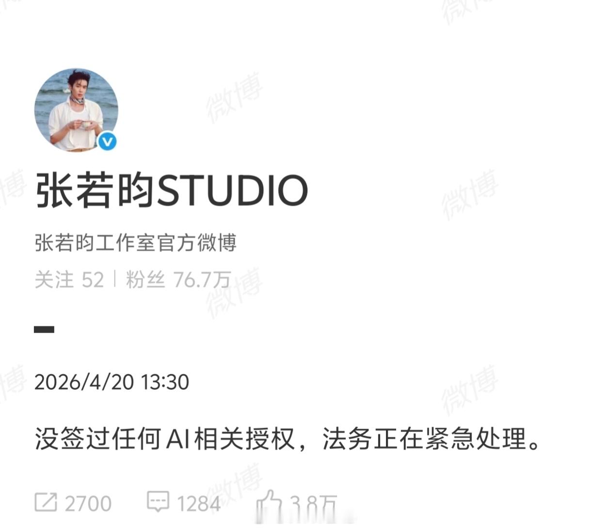The image size is (609, 530).
Task: Open the 张若昀STUDIO profile avatar photo
Action: click(x=76, y=110)
